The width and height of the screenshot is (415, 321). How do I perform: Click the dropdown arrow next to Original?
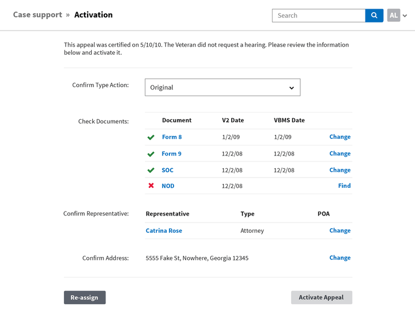point(292,88)
